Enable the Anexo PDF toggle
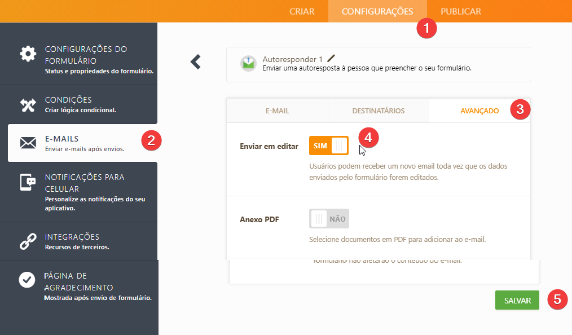This screenshot has height=335, width=572. (x=328, y=218)
